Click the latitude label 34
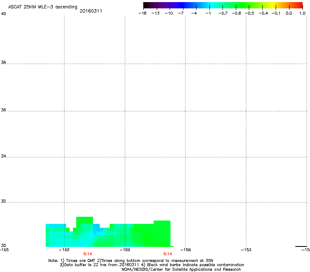The image size is (310, 272). pyautogui.click(x=3, y=156)
